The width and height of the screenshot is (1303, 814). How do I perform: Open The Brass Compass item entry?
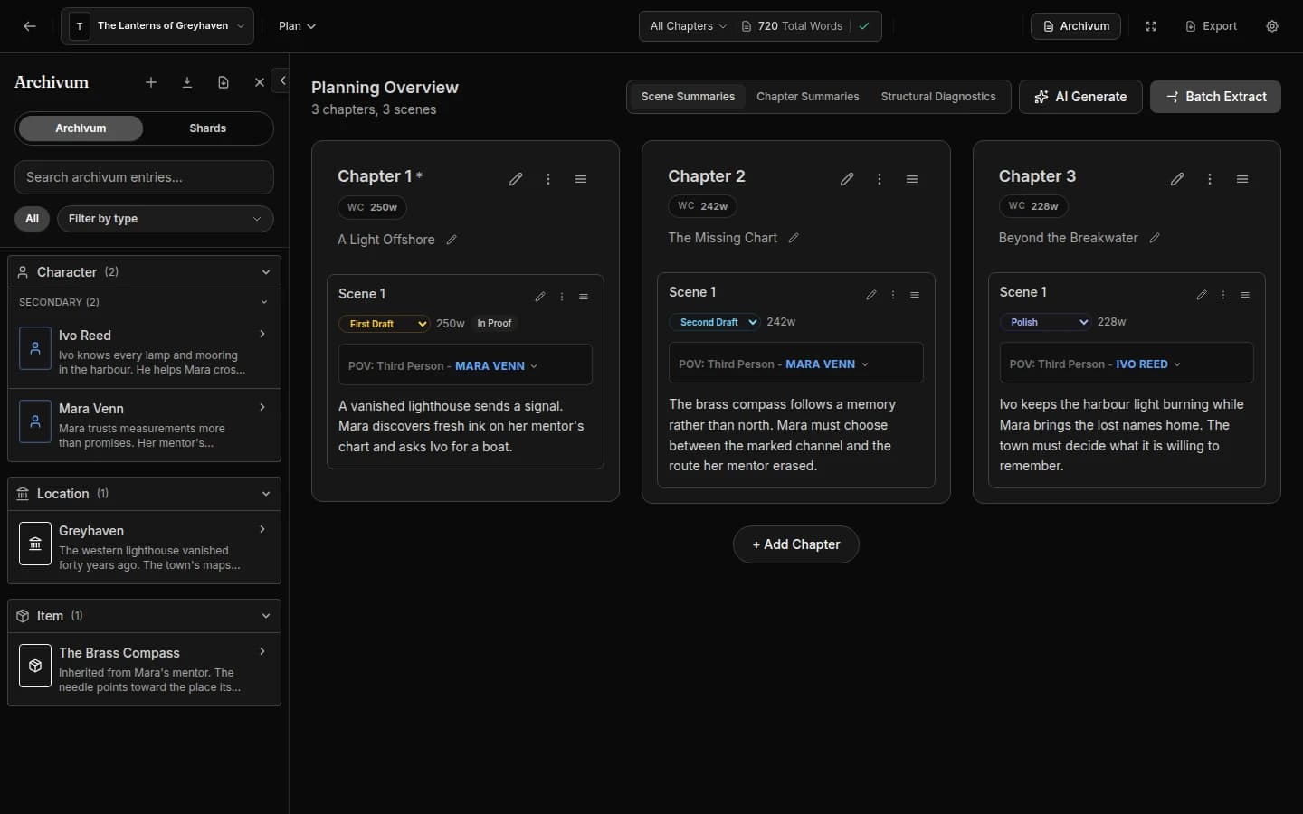pos(144,669)
